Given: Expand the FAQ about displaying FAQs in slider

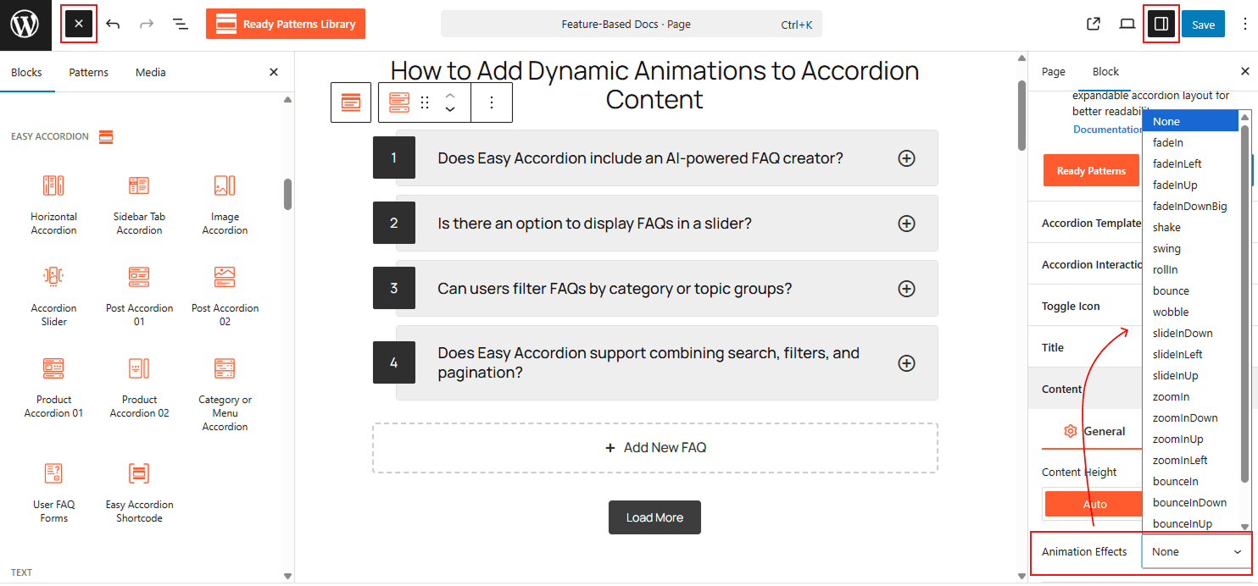Looking at the screenshot, I should (x=906, y=223).
